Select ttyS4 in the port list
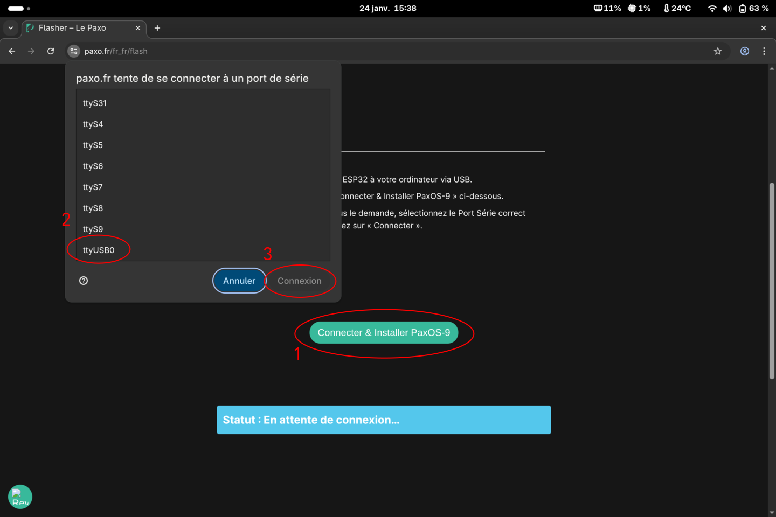The width and height of the screenshot is (776, 517). (93, 124)
